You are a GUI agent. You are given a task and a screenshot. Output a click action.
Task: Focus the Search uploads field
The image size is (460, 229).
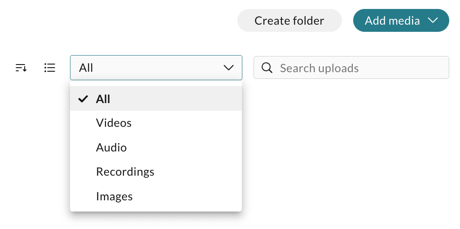pyautogui.click(x=351, y=68)
